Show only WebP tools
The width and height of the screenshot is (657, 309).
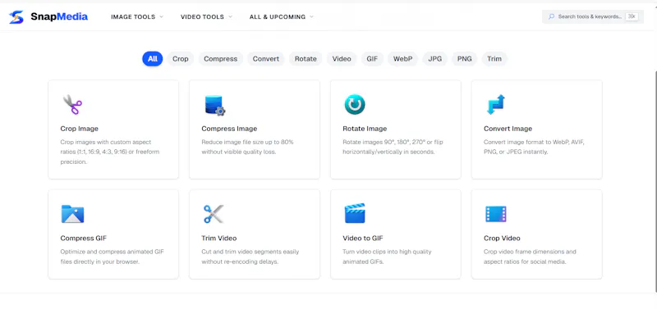[x=402, y=59]
